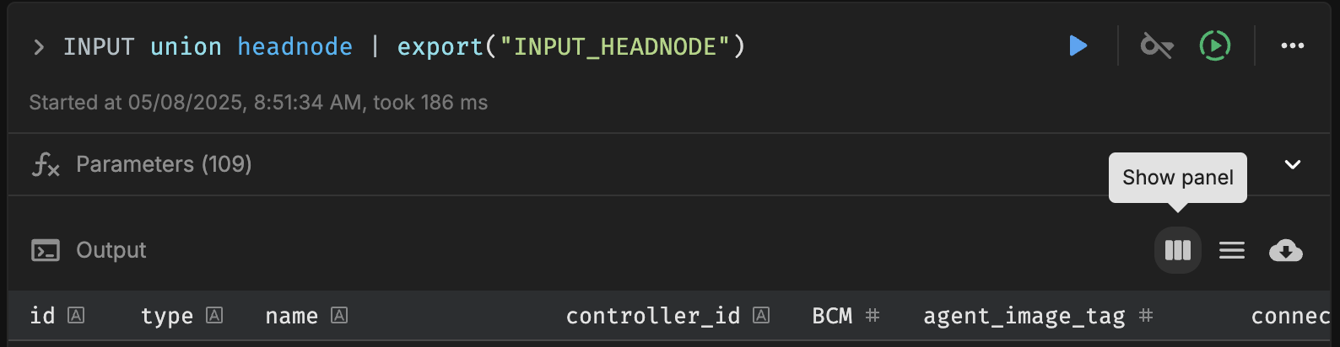Click the BCM number type icon
Image resolution: width=1340 pixels, height=347 pixels.
[873, 315]
